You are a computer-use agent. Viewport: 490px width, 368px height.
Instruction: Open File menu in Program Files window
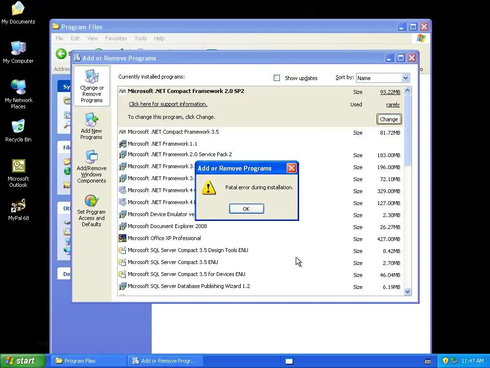tap(59, 38)
